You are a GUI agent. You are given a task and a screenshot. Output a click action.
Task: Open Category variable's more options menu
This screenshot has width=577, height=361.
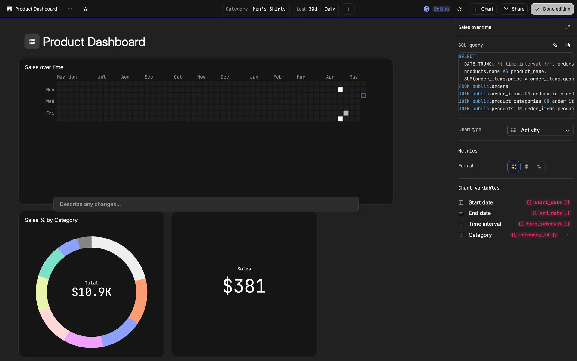click(567, 235)
